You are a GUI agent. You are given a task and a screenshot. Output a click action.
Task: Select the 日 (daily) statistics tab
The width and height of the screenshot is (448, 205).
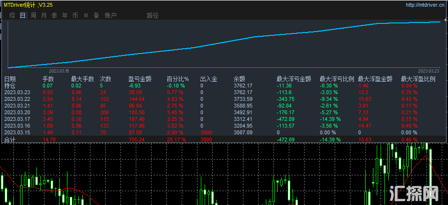pos(23,15)
